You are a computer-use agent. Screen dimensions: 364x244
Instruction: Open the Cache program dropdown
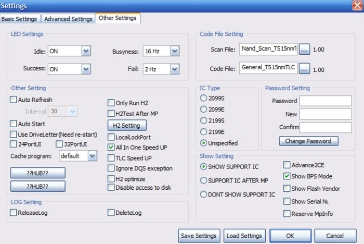92,155
